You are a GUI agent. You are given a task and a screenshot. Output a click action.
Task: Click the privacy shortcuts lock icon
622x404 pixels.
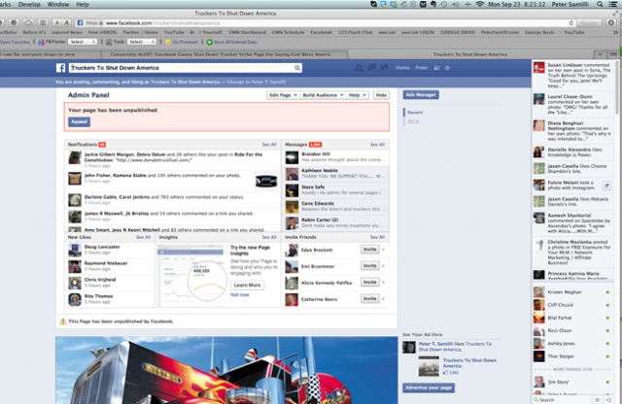(x=436, y=68)
